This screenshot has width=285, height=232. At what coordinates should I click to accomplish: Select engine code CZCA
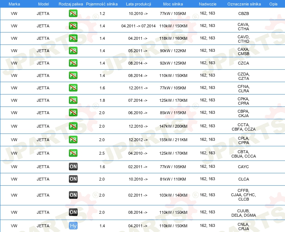click(243, 63)
